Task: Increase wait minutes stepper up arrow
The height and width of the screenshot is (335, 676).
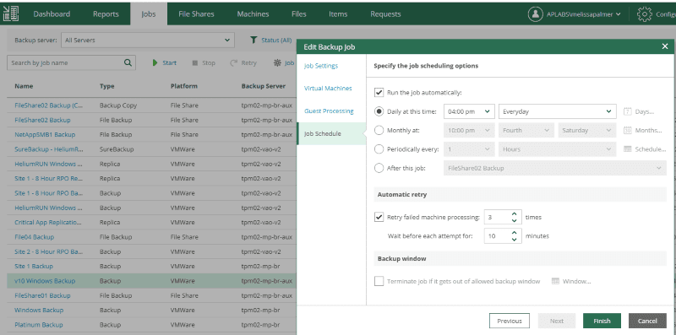Action: click(514, 233)
